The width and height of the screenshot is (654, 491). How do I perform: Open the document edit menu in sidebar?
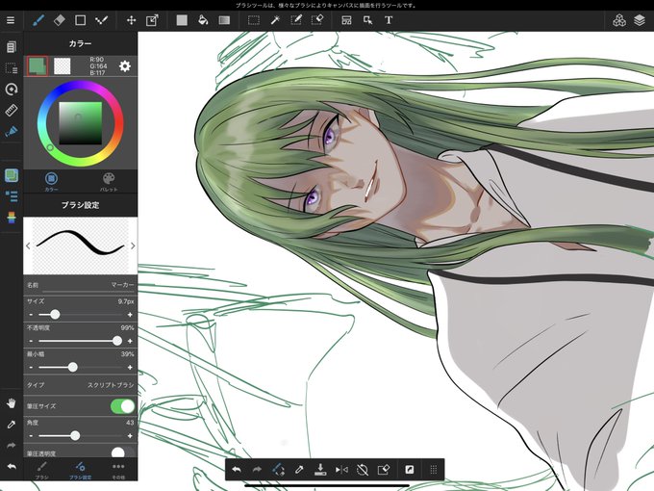click(12, 47)
